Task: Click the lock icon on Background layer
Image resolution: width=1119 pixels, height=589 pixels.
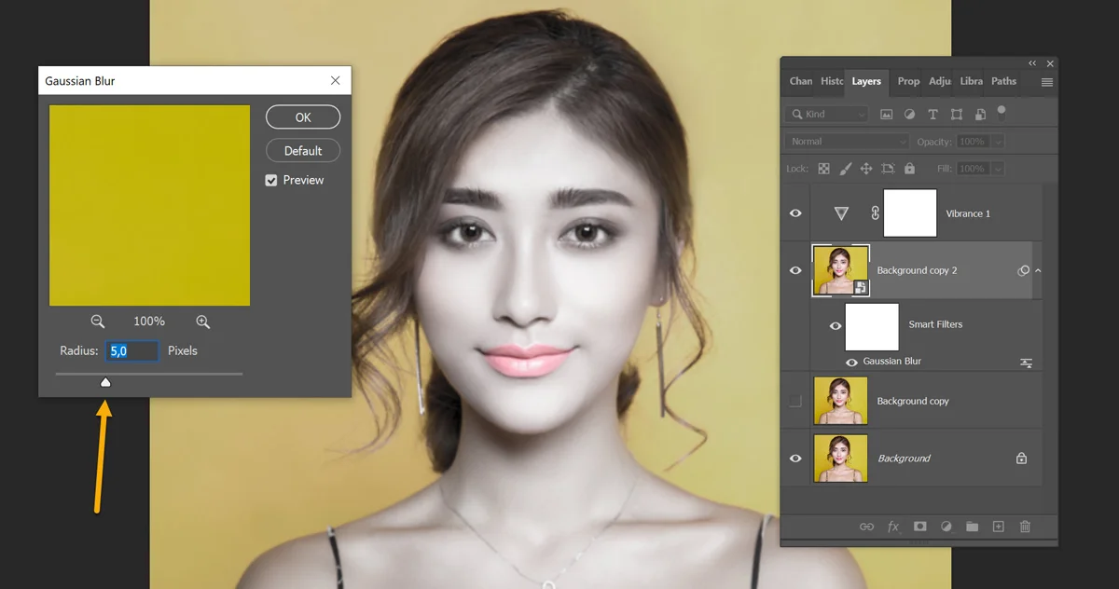Action: click(x=1021, y=459)
